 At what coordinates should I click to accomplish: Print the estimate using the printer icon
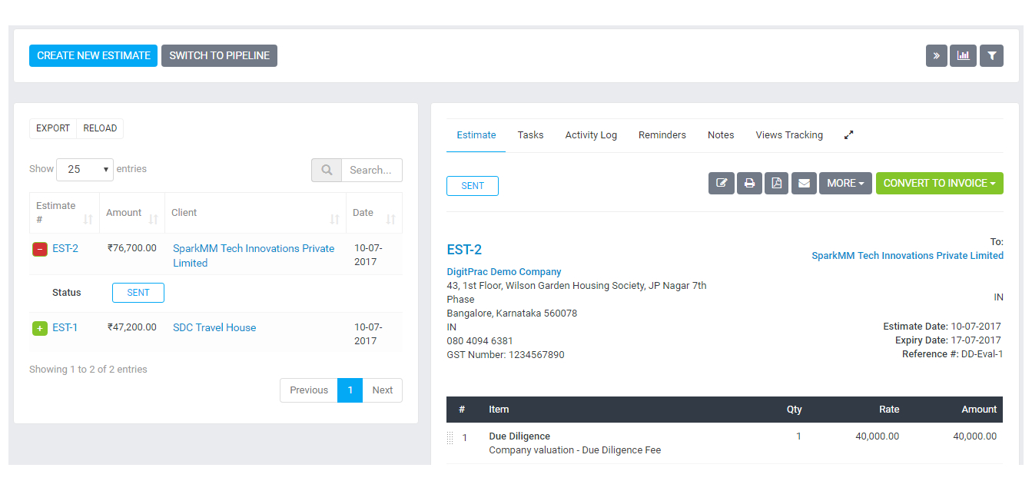[x=749, y=184]
